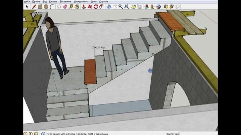Choose the Rotate tool
Viewport: 241px width, 135px height.
pyautogui.click(x=96, y=7)
